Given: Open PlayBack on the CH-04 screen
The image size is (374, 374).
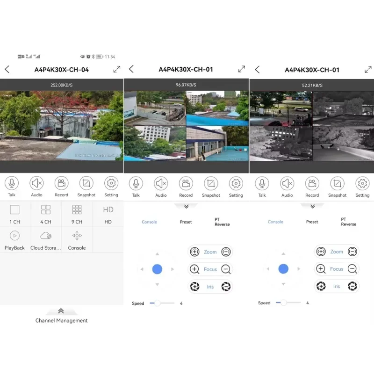Looking at the screenshot, I should (x=15, y=240).
